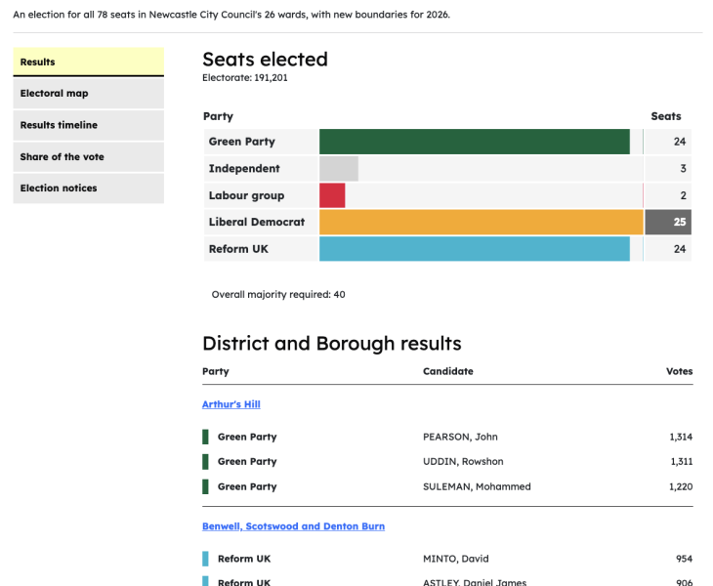
Task: Click the Independent grey seats bar
Action: (339, 169)
